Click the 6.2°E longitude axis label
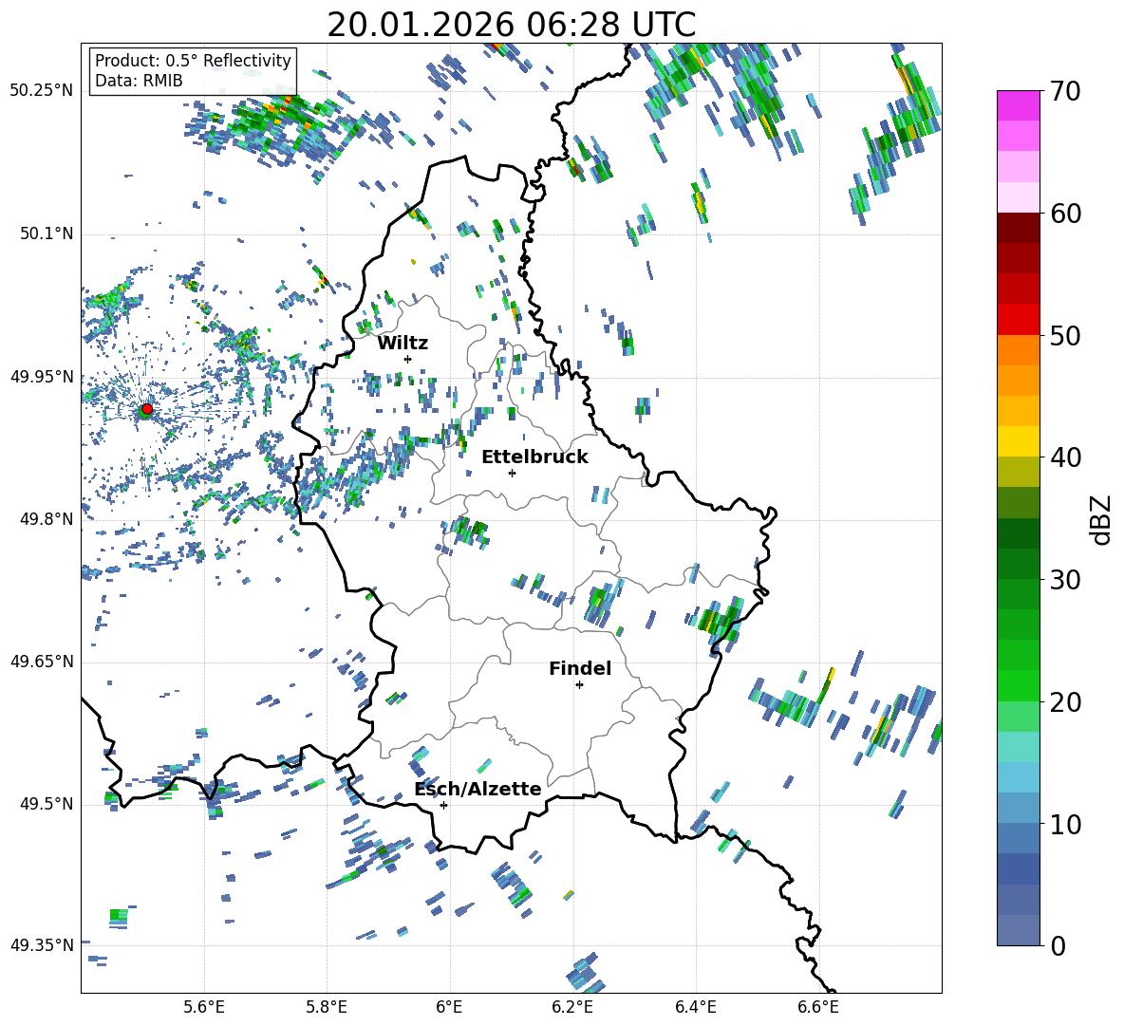The image size is (1124, 1026). click(572, 1006)
